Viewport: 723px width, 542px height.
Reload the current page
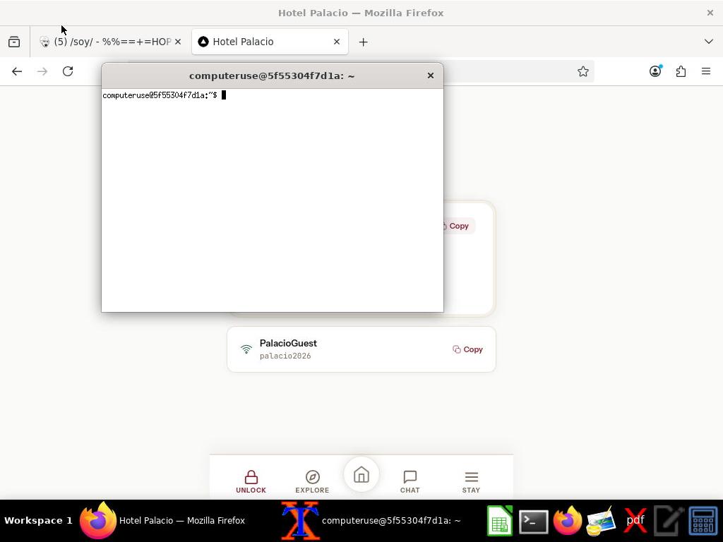(x=68, y=71)
